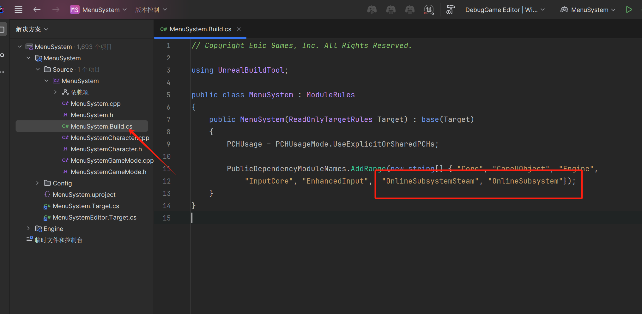Click the MenuSystem.uproject braces icon

pos(47,194)
